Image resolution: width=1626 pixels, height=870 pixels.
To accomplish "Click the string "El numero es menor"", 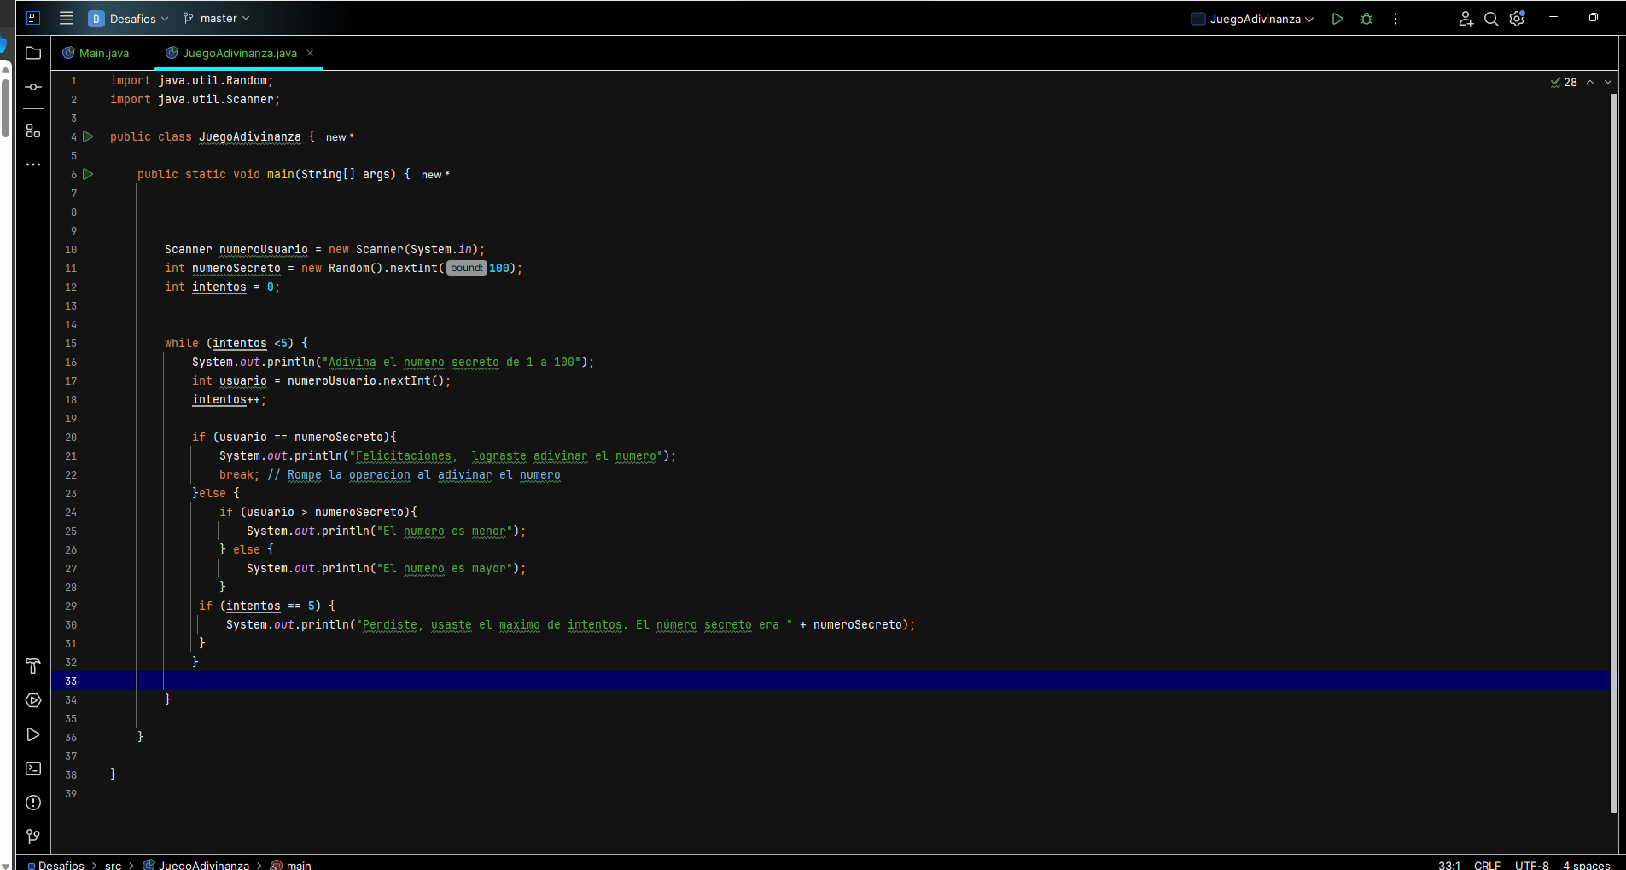I will (x=445, y=531).
